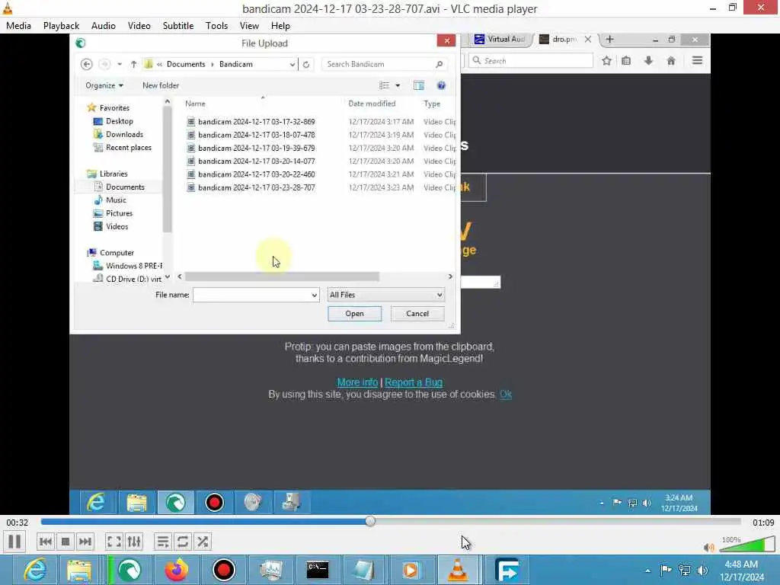Image resolution: width=780 pixels, height=585 pixels.
Task: Skip to previous media in VLC
Action: [45, 542]
